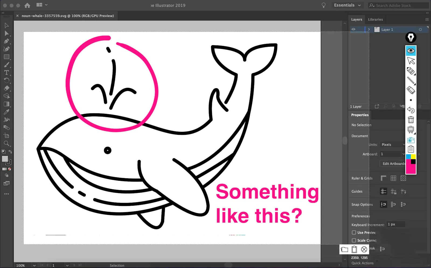This screenshot has width=431, height=268.
Task: Select the Type tool
Action: point(7,73)
